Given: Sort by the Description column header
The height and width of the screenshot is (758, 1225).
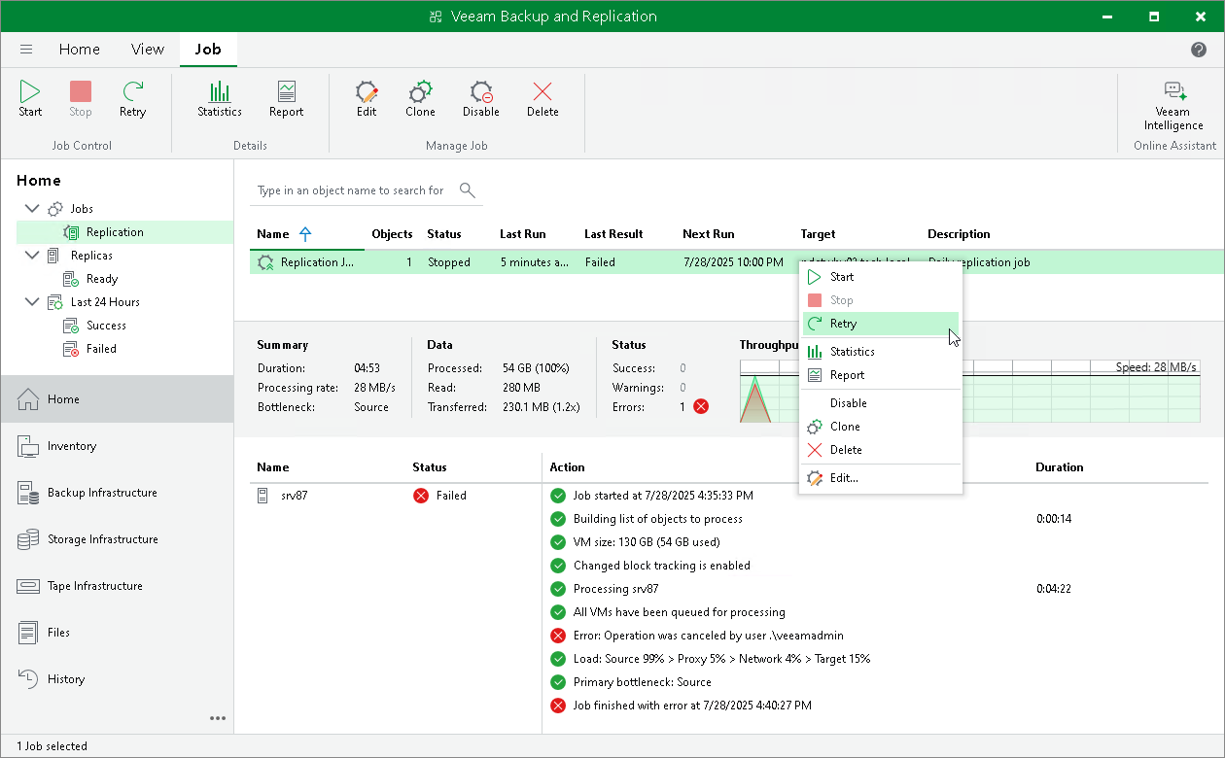Looking at the screenshot, I should coord(959,234).
